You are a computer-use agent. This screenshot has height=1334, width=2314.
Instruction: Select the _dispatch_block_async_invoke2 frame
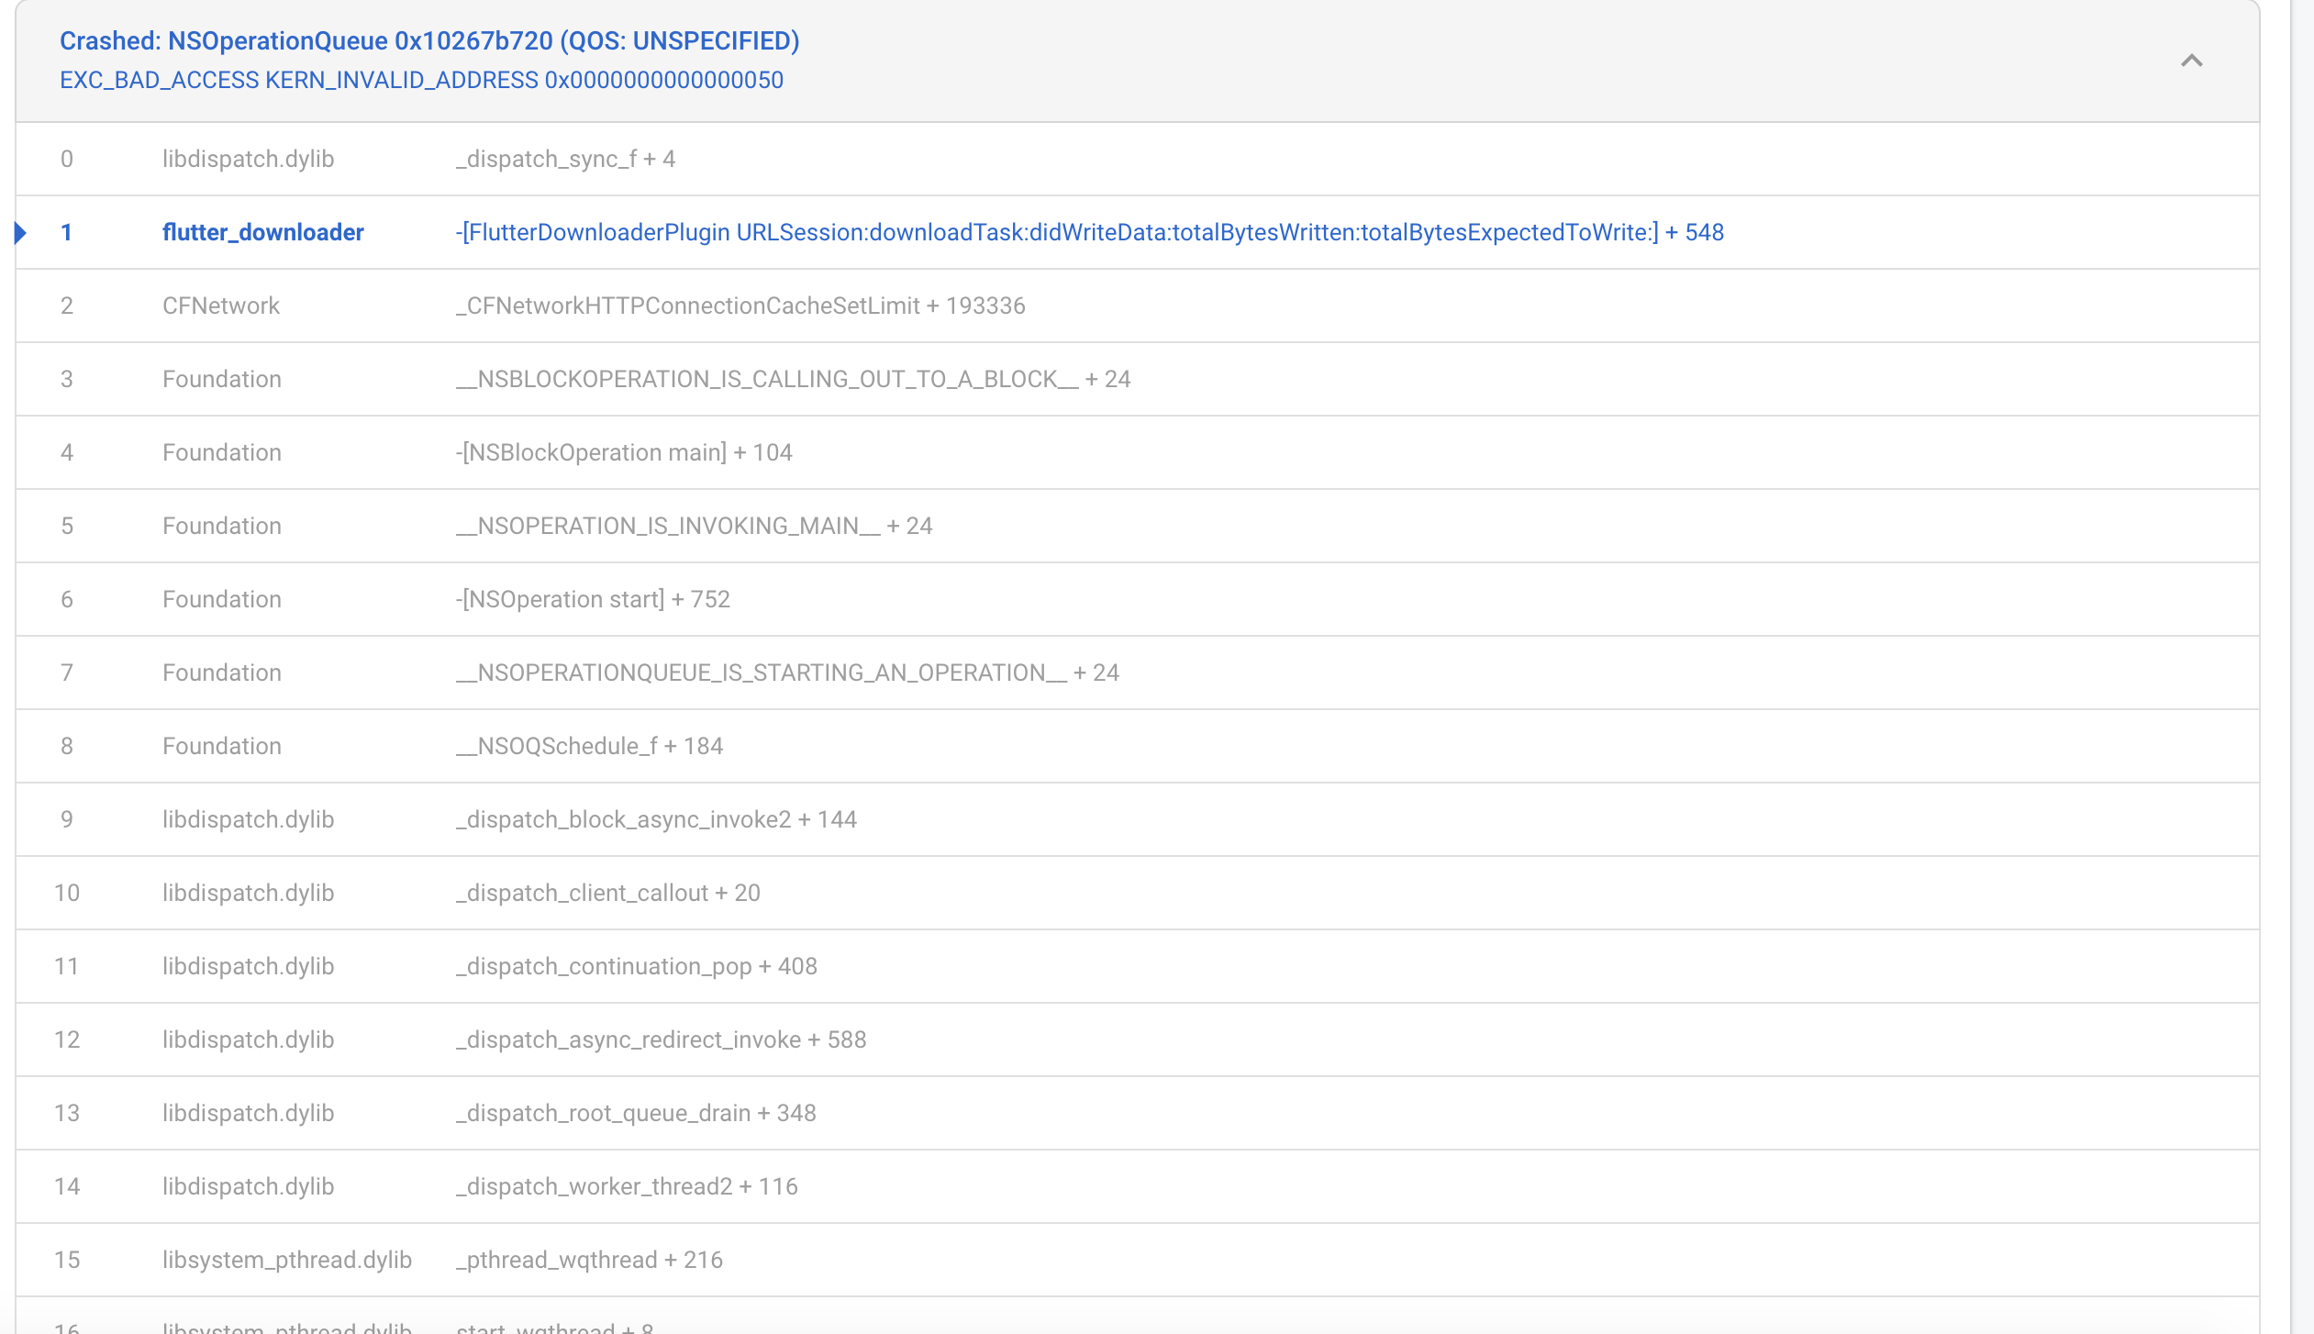656,818
